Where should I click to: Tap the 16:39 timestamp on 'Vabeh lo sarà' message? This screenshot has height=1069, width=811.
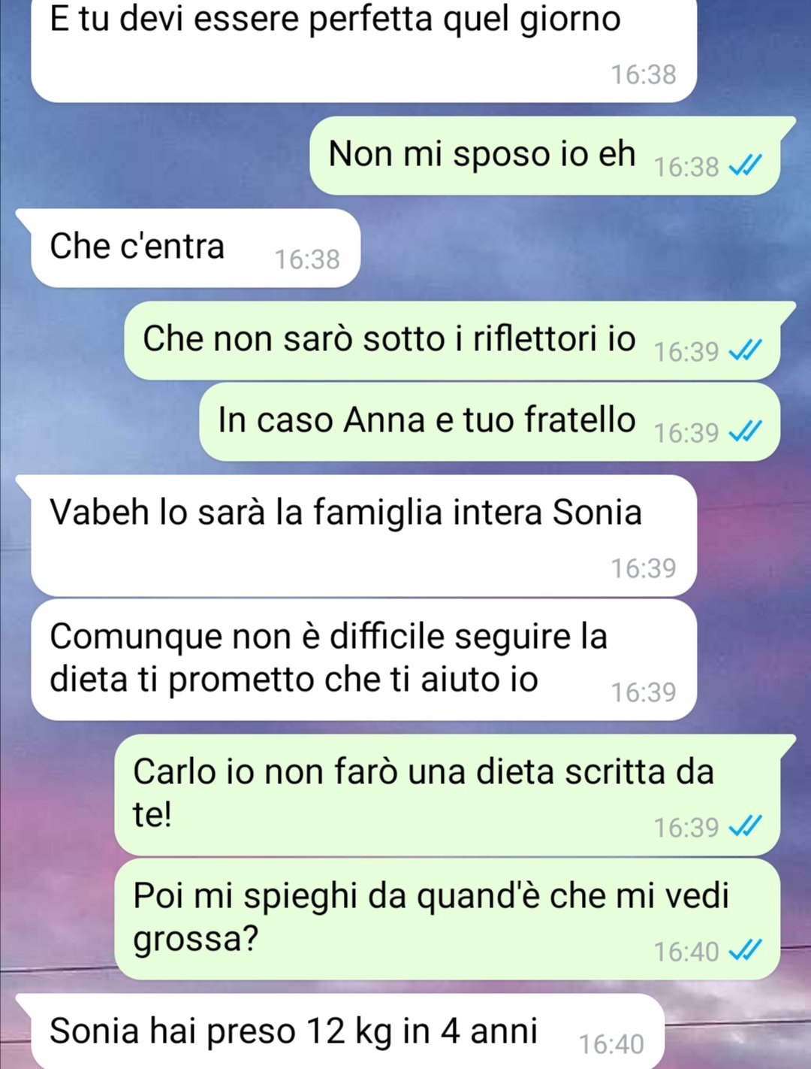click(x=644, y=568)
